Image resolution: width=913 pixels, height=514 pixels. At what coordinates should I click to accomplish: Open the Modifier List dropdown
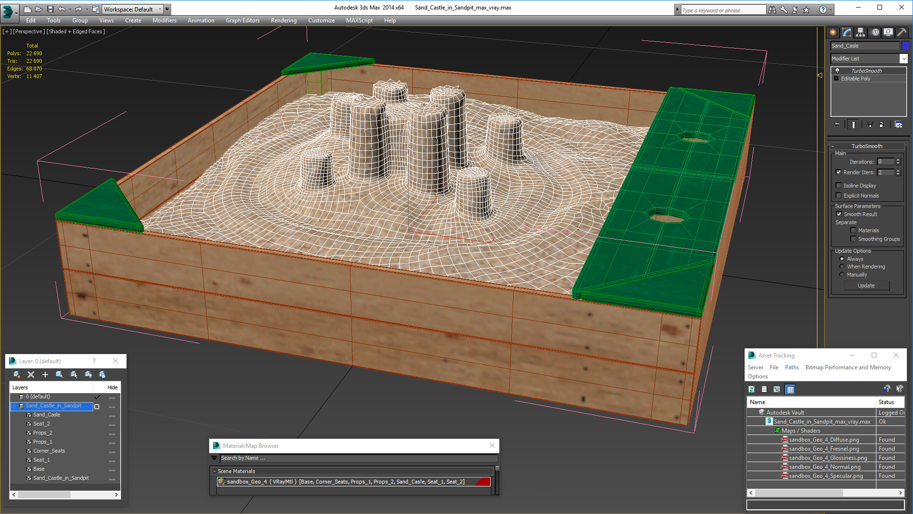(x=903, y=59)
